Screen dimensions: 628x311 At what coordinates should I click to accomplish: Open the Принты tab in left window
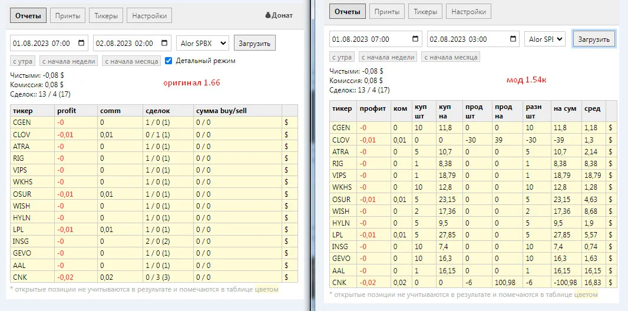tap(68, 16)
